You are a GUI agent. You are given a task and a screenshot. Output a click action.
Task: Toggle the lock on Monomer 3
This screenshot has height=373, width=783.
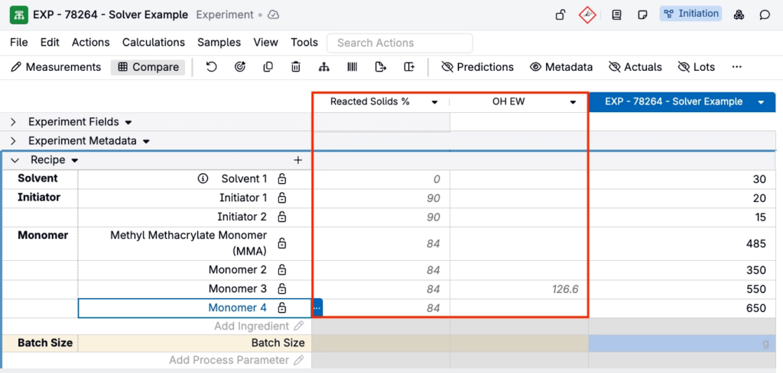click(x=282, y=289)
